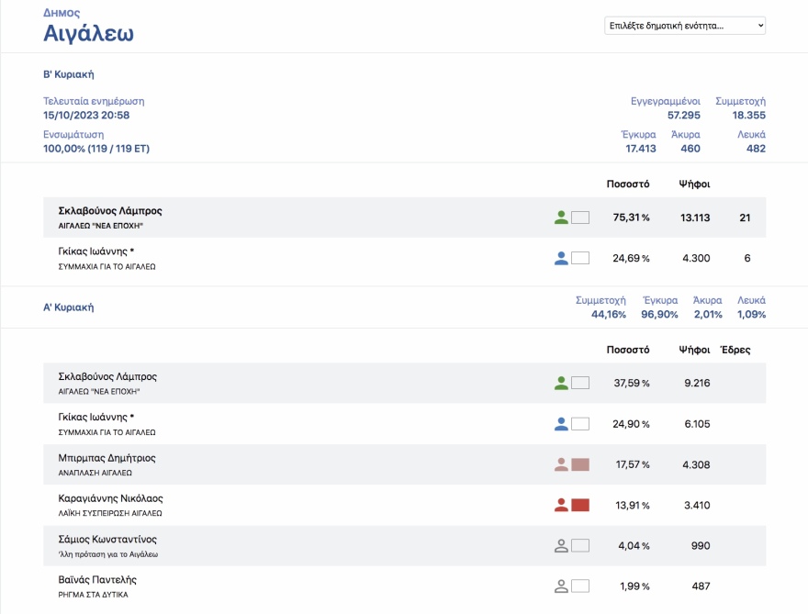
Task: Click the pink color box for Μπιρμπας Δημήτριος
Action: [x=580, y=464]
